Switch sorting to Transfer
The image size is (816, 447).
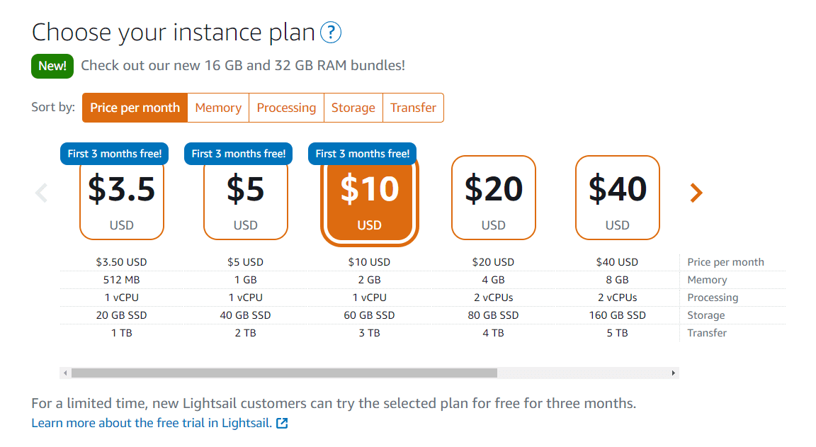(413, 107)
